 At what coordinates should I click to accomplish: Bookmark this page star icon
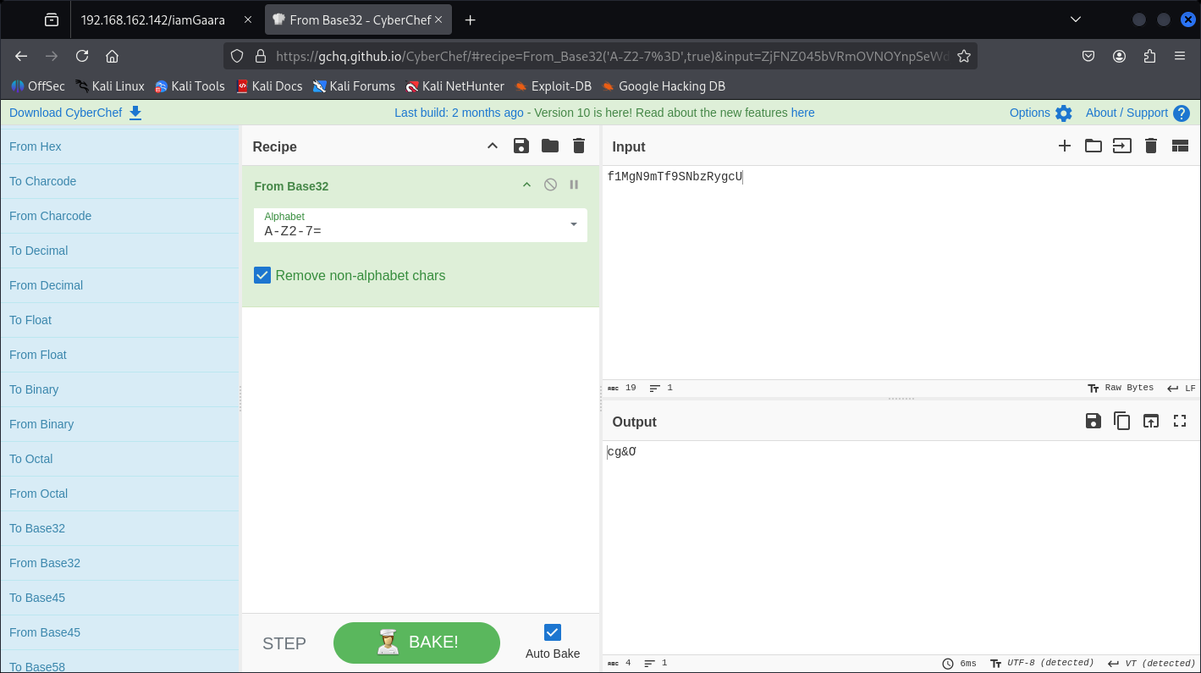click(x=963, y=56)
